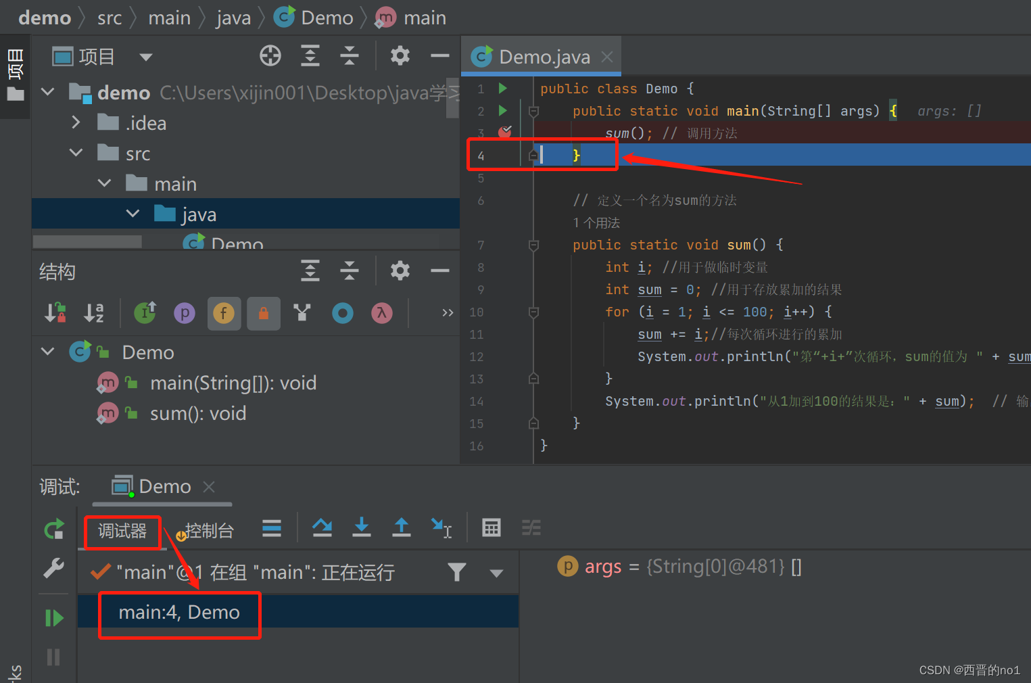Click the main method breadcrumb
This screenshot has width=1031, height=683.
(410, 18)
